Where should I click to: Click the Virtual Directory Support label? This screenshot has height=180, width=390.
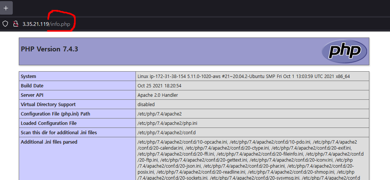[48, 104]
